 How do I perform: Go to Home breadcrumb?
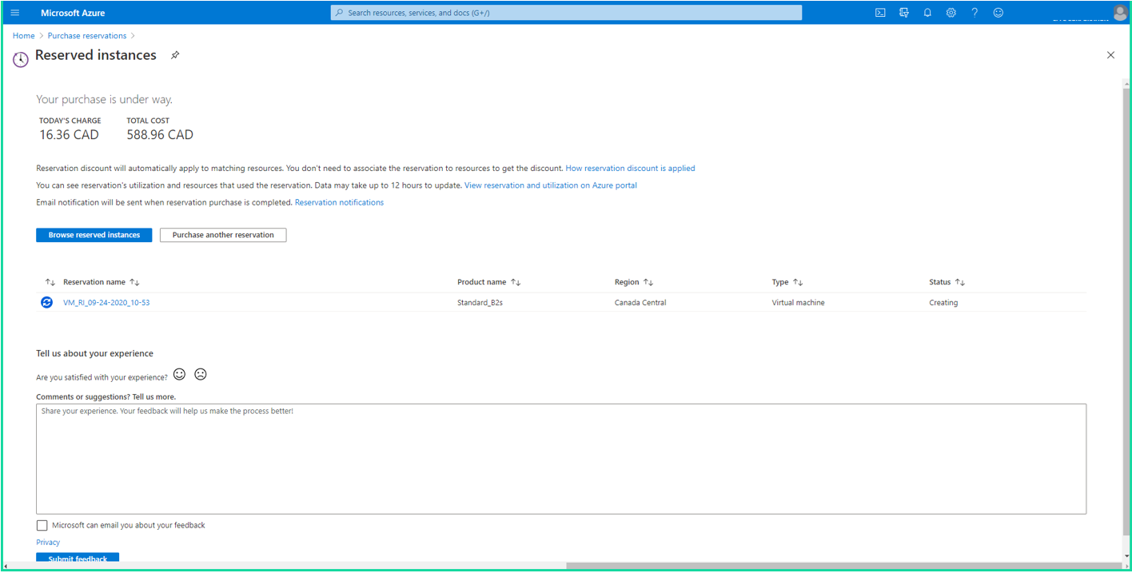pyautogui.click(x=24, y=36)
